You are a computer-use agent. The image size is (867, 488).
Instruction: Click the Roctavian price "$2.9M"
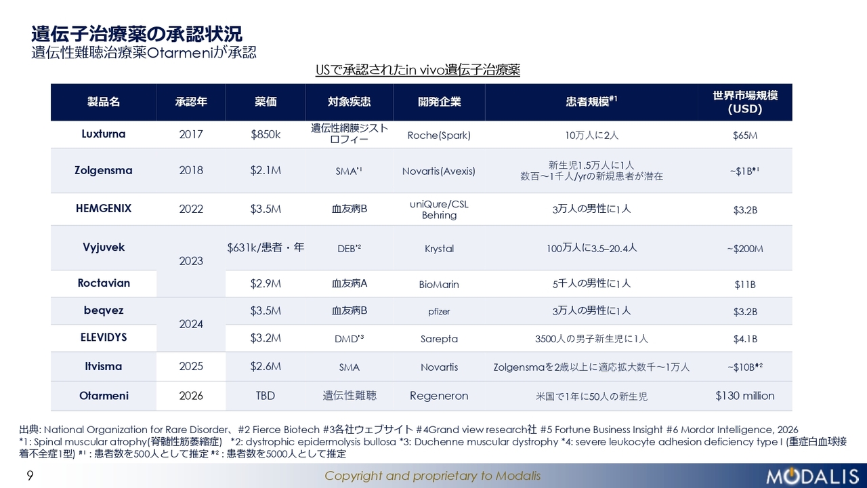click(266, 284)
